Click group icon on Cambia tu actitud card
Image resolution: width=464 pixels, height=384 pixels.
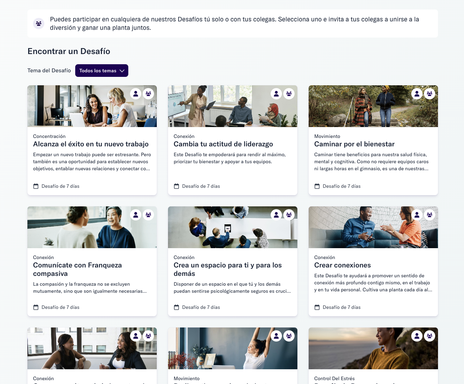[x=289, y=94]
